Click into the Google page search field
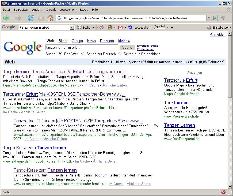 click(x=82, y=47)
